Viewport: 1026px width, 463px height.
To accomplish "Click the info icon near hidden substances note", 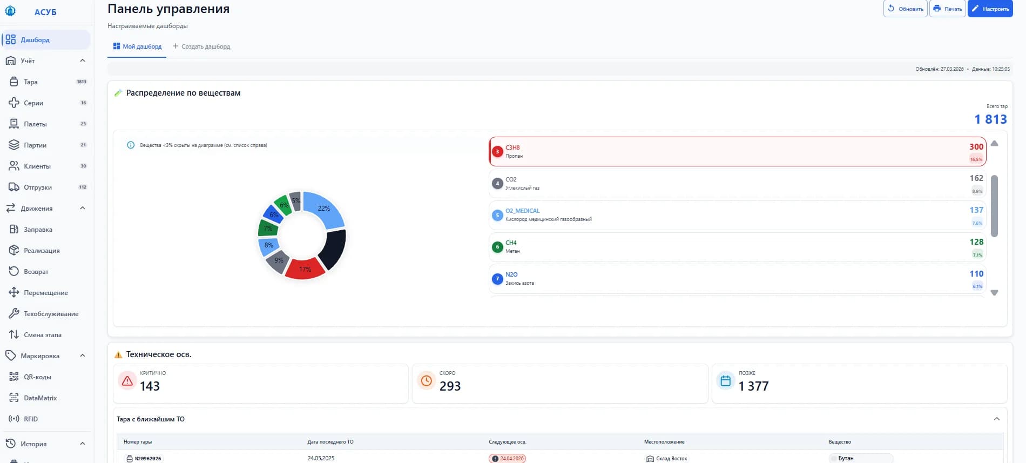I will [131, 145].
